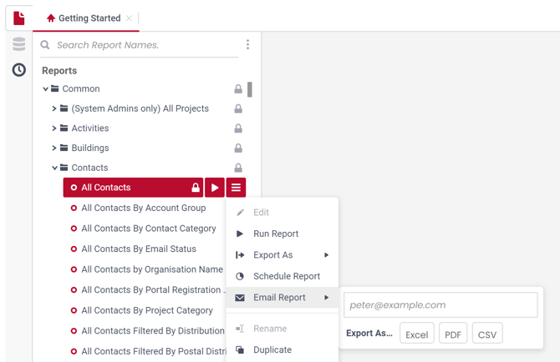Run All Contacts with the play button
Image resolution: width=560 pixels, height=362 pixels.
[215, 188]
